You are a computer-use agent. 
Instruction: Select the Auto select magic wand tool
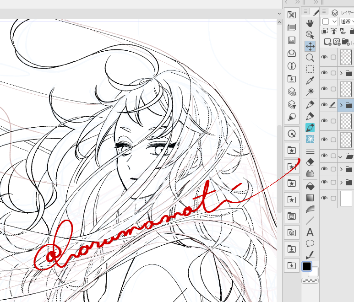[310, 92]
